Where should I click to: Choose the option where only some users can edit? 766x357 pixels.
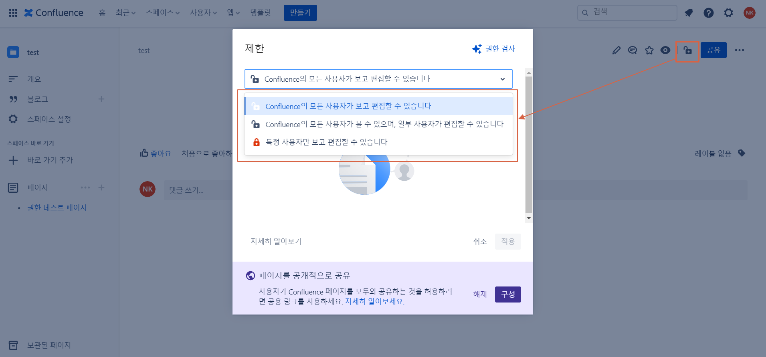point(384,124)
